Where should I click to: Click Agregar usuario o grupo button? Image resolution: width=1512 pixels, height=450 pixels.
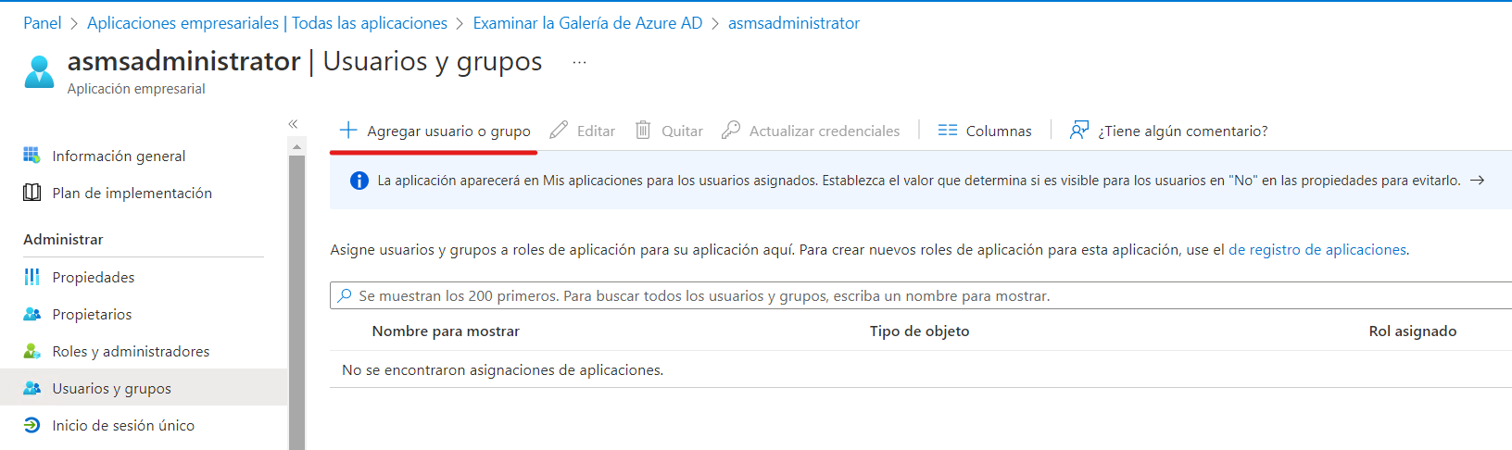pos(435,131)
